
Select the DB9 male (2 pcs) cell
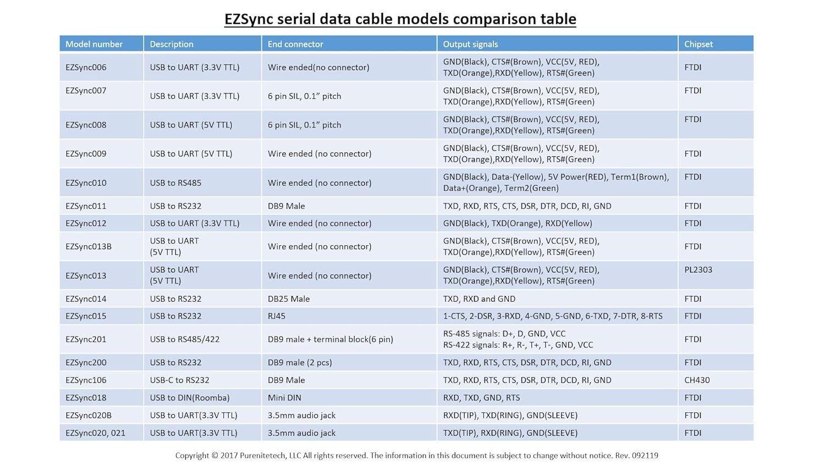coord(300,362)
